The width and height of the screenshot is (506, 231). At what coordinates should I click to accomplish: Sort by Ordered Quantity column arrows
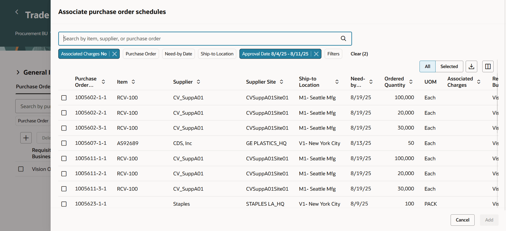[411, 82]
